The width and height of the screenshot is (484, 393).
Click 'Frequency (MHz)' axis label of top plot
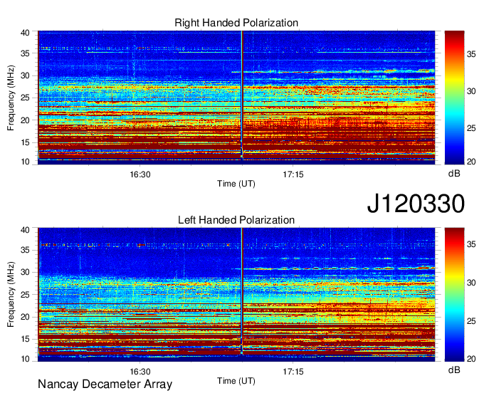11,98
